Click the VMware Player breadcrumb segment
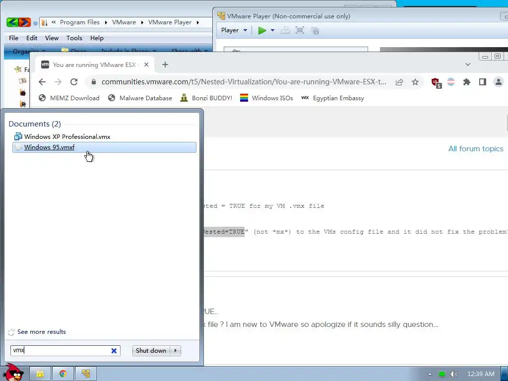Image resolution: width=508 pixels, height=381 pixels. coord(170,22)
